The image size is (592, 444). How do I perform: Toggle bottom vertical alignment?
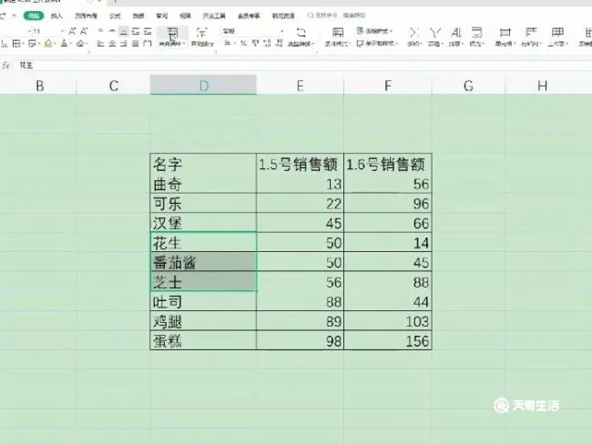pos(124,31)
